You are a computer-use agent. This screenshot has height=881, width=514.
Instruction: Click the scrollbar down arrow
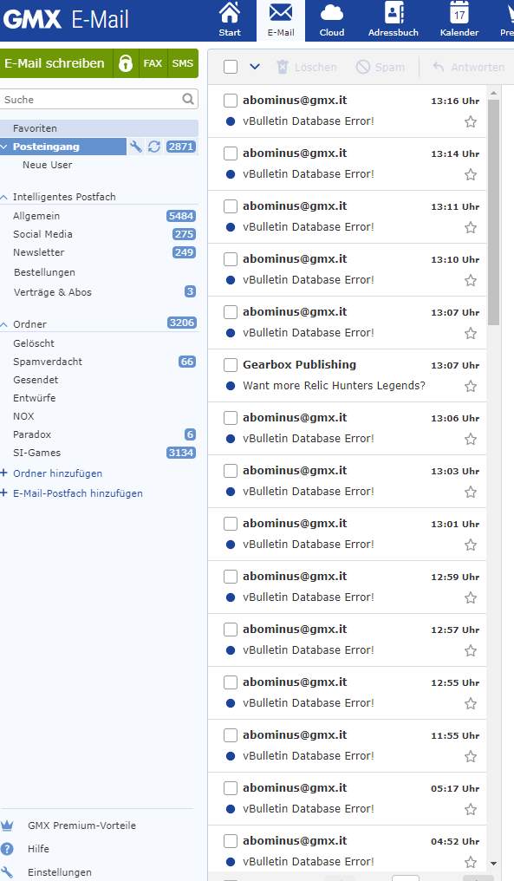(x=493, y=864)
